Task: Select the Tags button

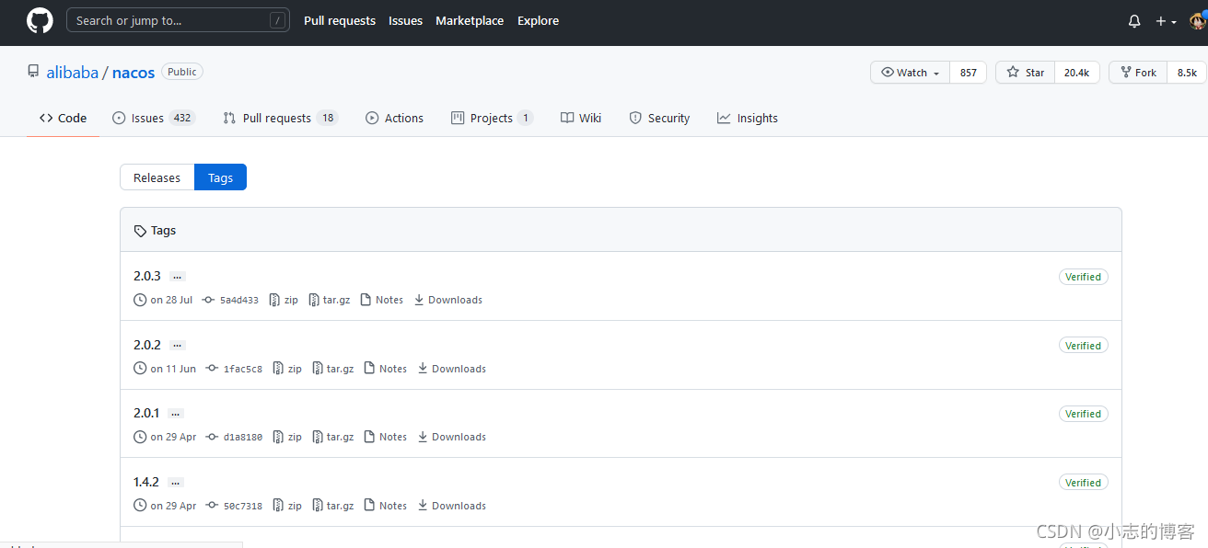Action: pyautogui.click(x=221, y=177)
